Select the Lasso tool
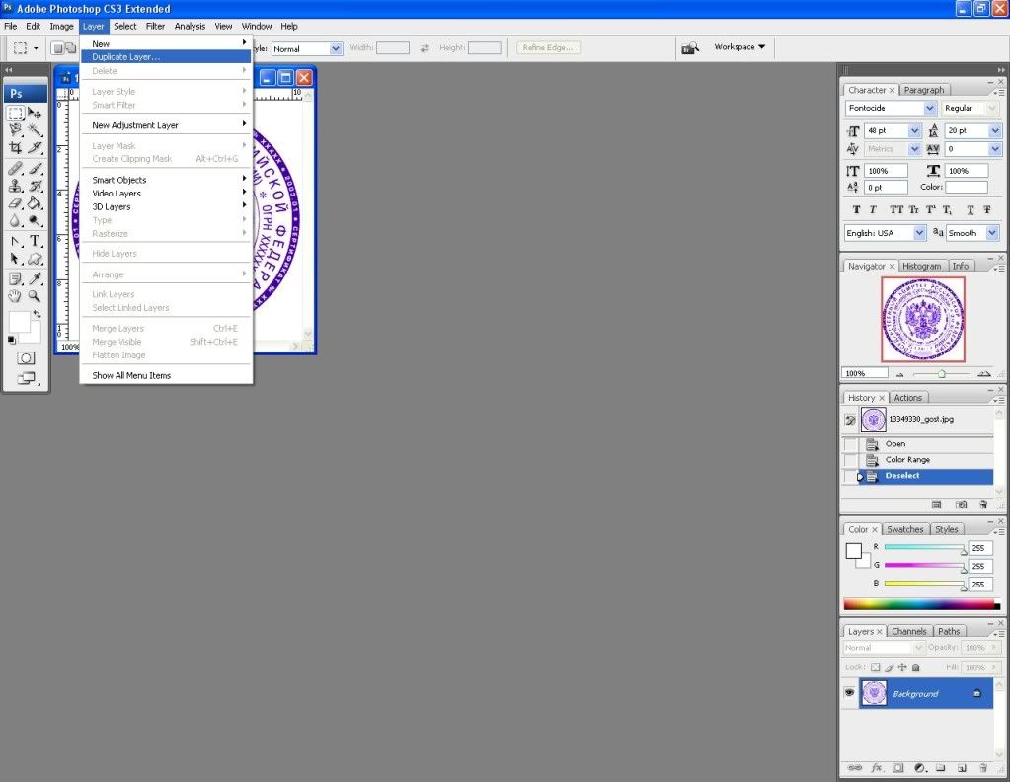 (x=16, y=130)
